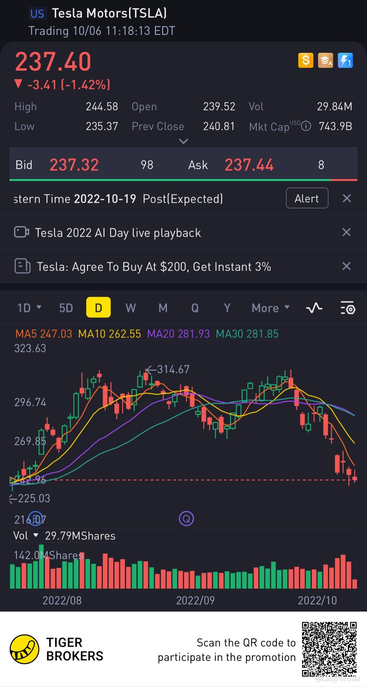Switch to the W weekly chart tab
The image size is (367, 687).
tap(130, 308)
